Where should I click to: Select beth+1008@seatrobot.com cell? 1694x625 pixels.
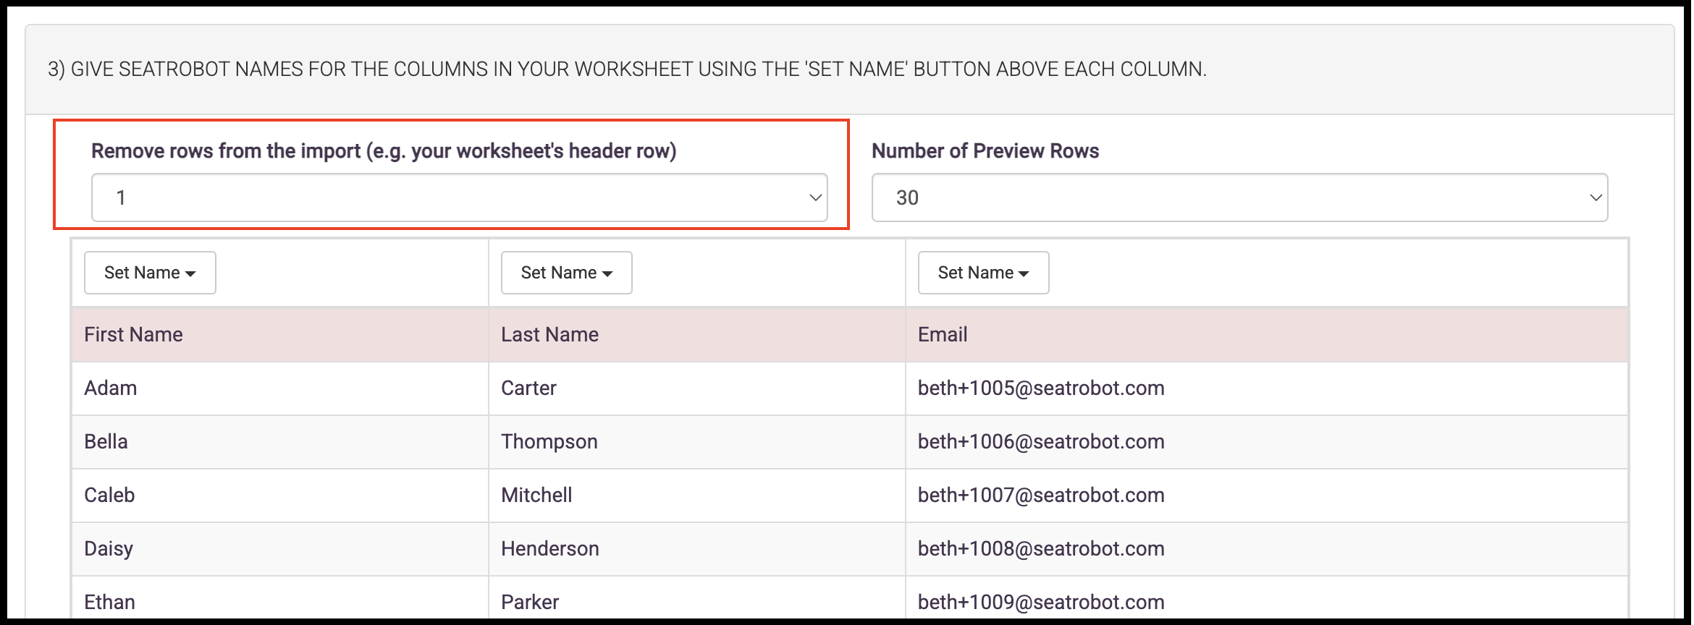pyautogui.click(x=1267, y=549)
